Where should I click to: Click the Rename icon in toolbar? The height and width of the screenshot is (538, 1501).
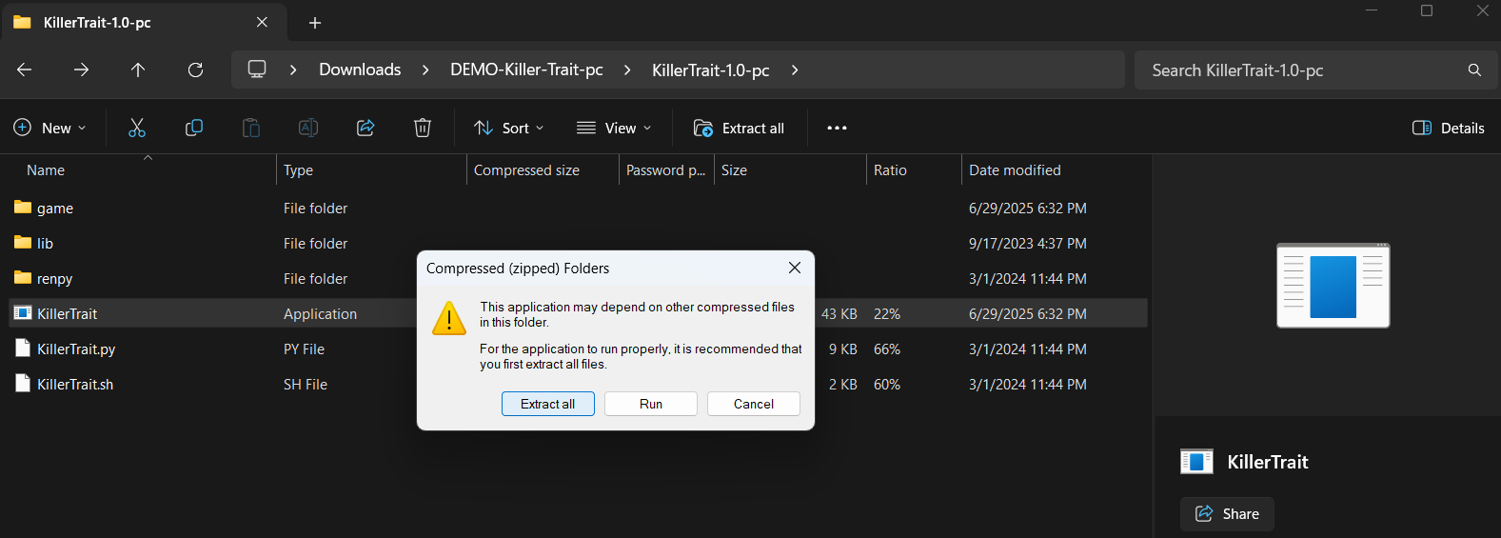tap(308, 128)
